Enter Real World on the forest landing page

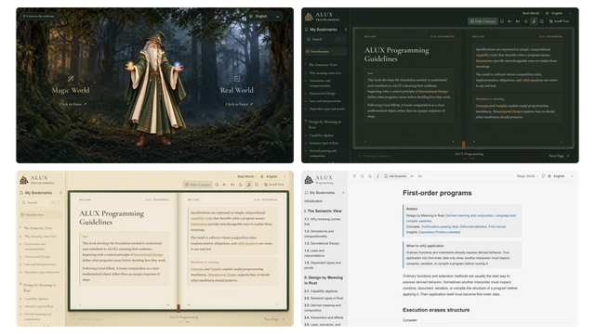point(239,104)
